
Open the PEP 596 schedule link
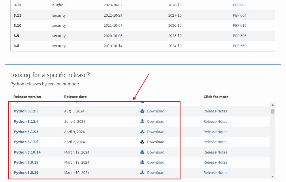pyautogui.click(x=240, y=36)
